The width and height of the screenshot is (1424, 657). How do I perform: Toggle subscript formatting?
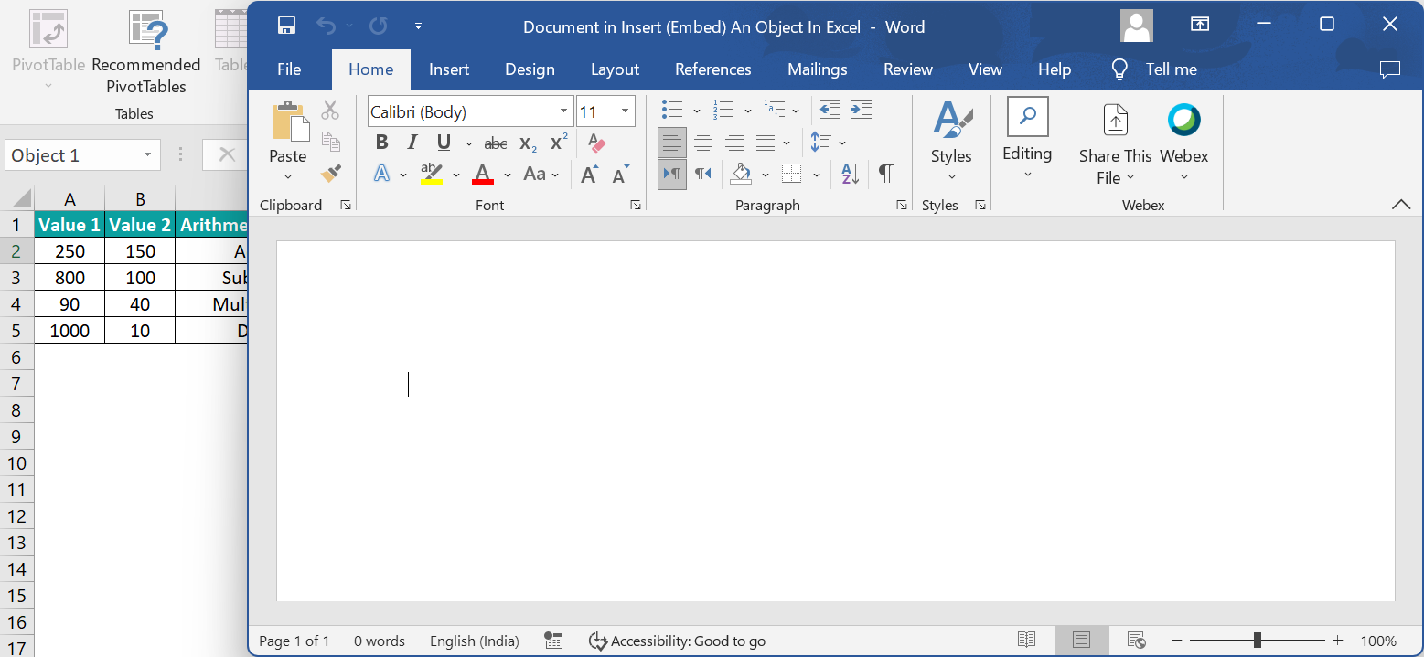(x=528, y=143)
